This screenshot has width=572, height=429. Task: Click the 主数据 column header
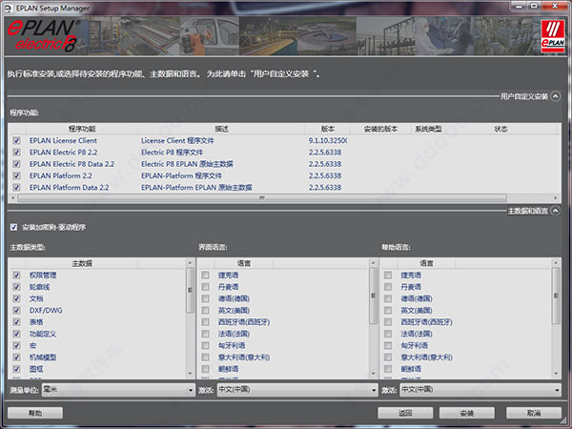(82, 263)
